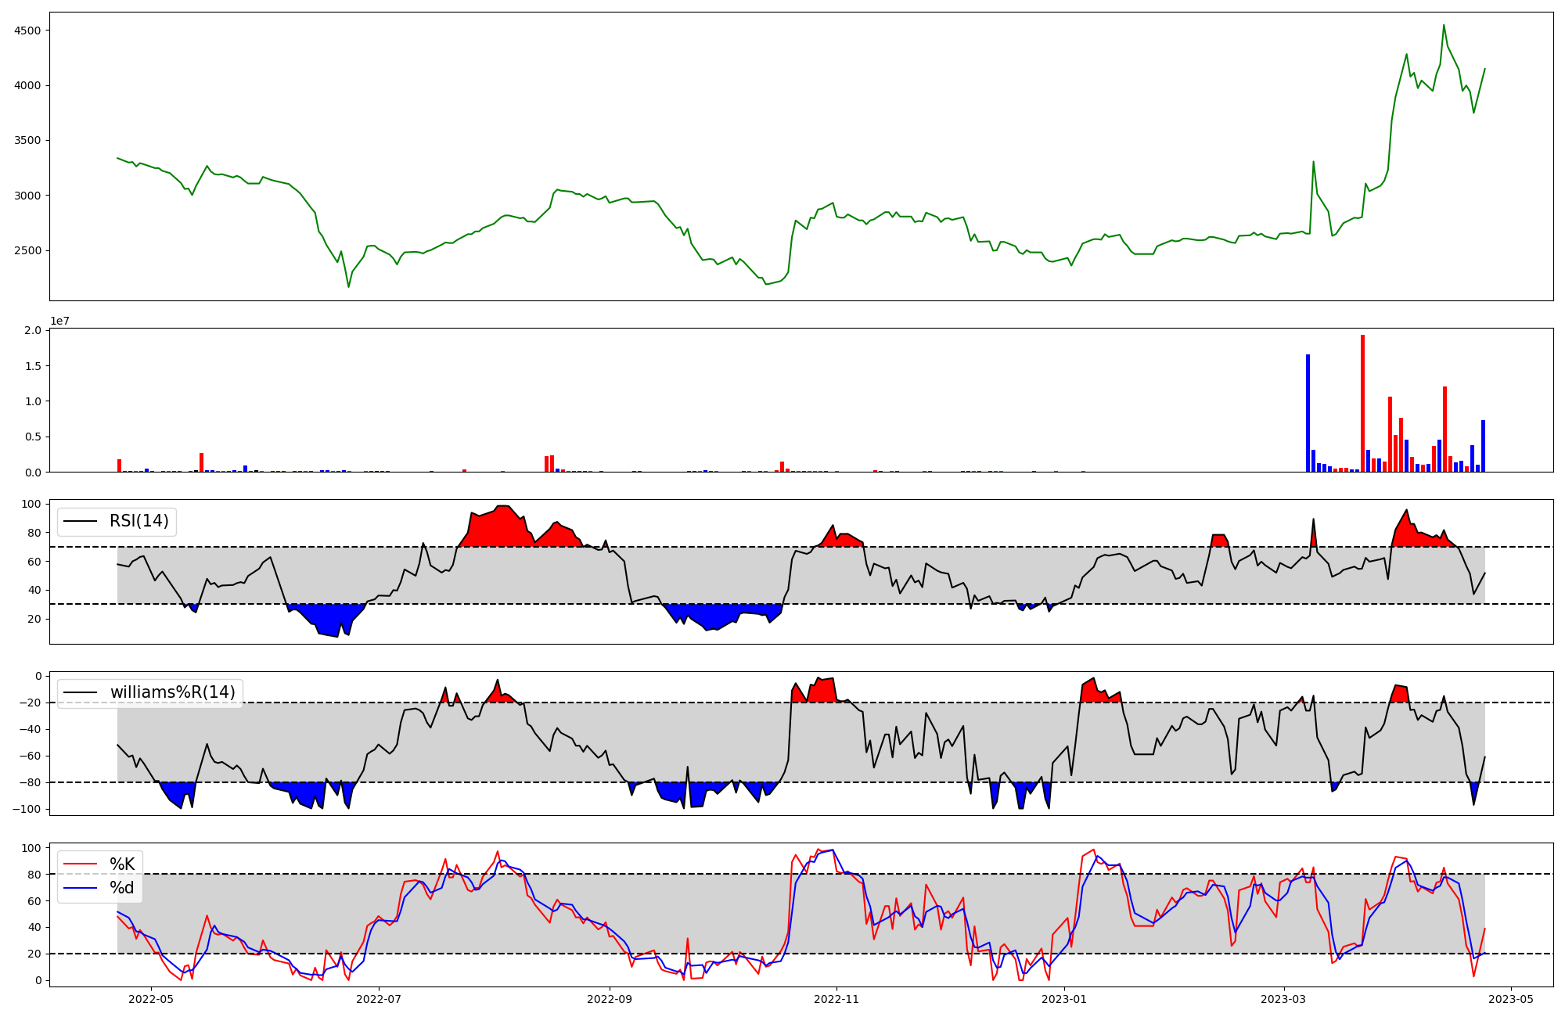Click the 2022-11 date tick label

[x=837, y=999]
